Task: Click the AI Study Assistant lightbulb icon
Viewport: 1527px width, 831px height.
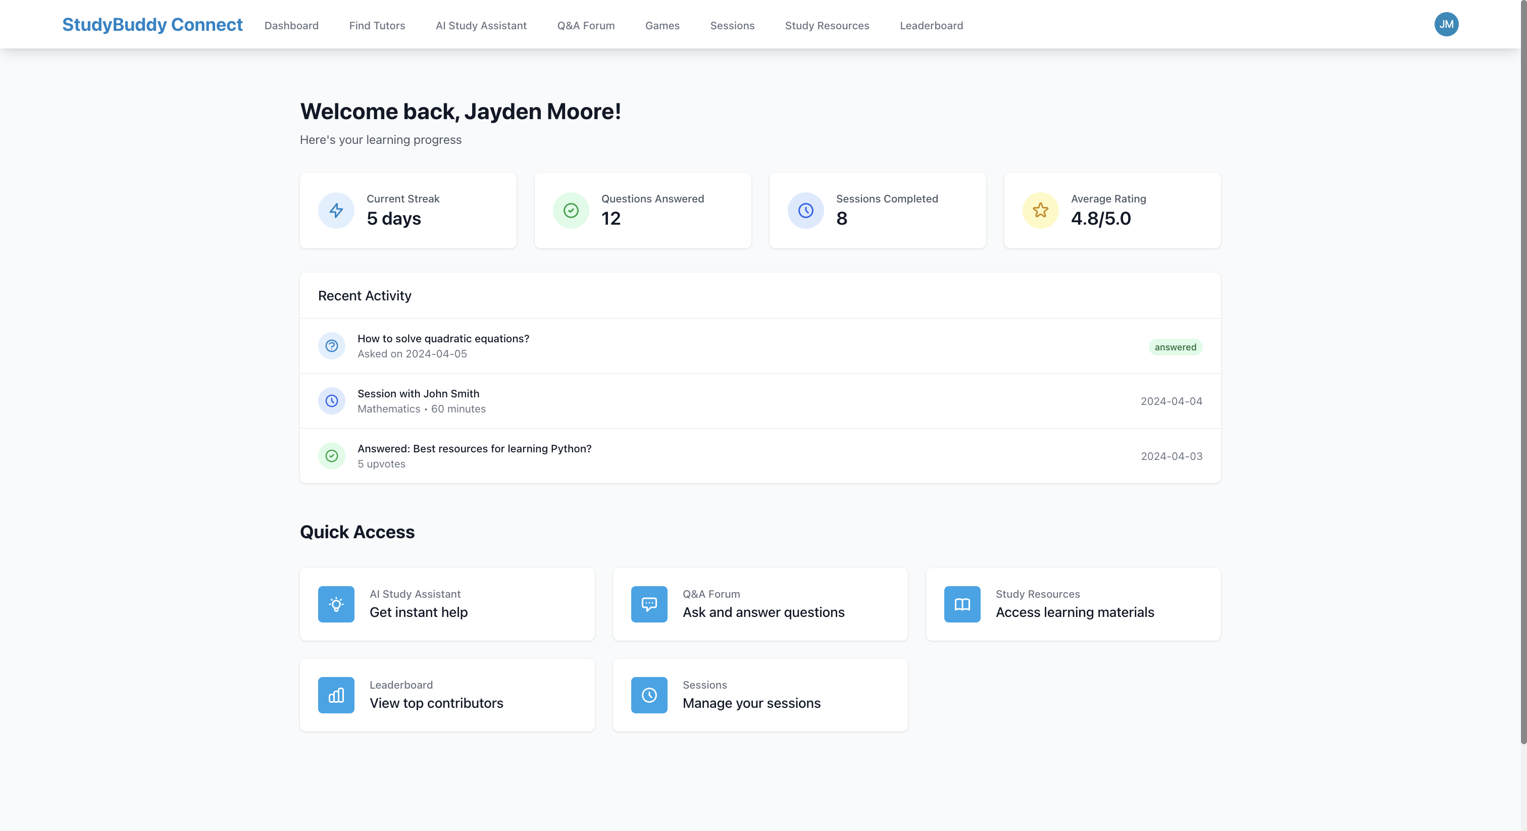Action: coord(336,604)
